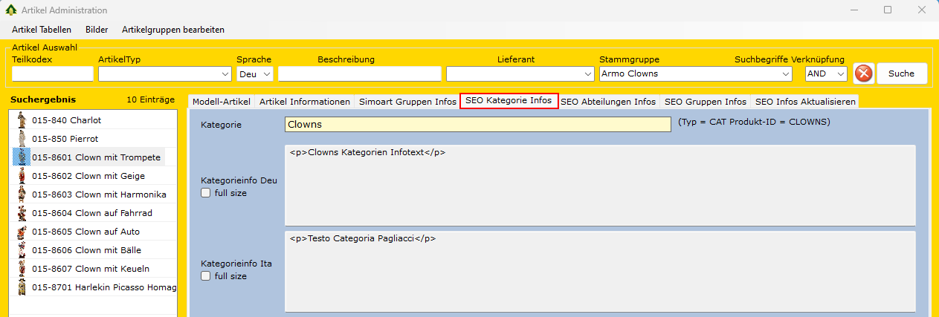Click the Clown mit Keueln thumbnail icon
The image size is (939, 317).
22,269
